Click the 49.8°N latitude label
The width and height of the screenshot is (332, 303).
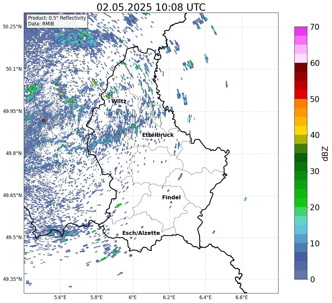(x=14, y=153)
